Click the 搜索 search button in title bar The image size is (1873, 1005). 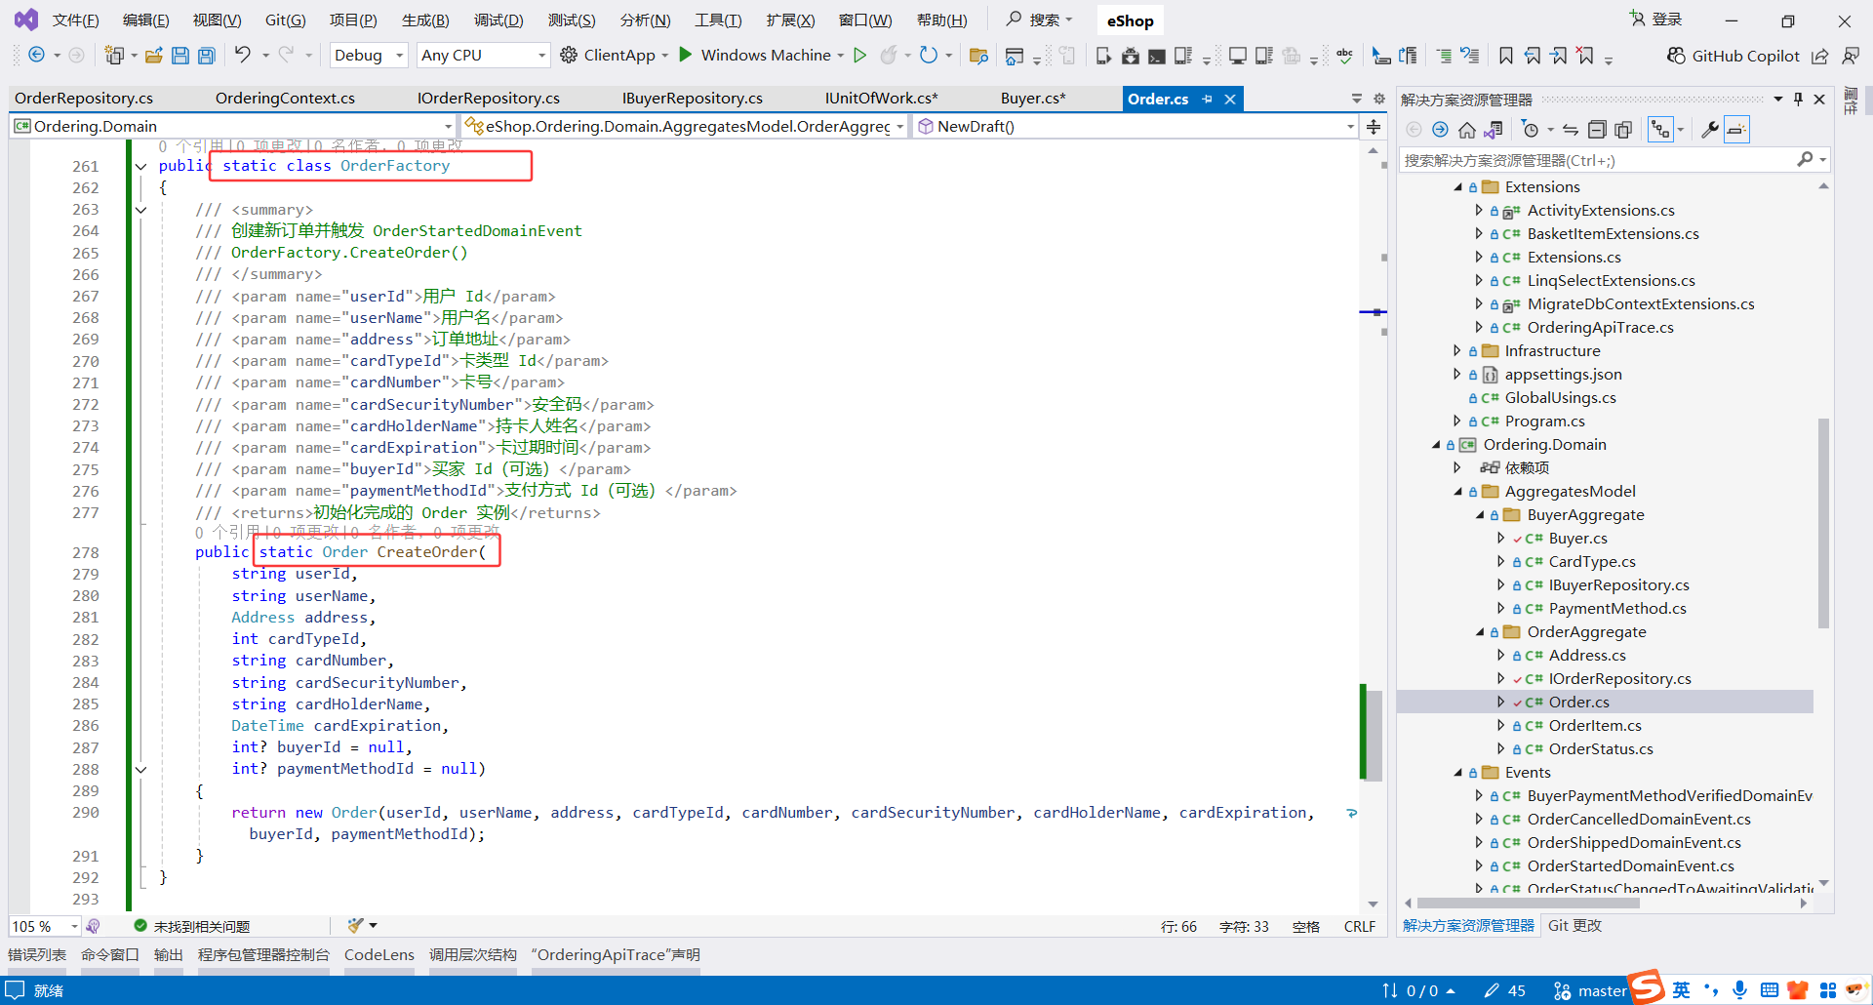[1040, 20]
